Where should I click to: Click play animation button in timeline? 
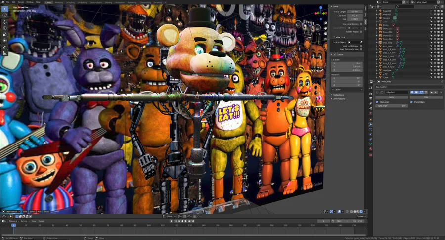coord(186,221)
